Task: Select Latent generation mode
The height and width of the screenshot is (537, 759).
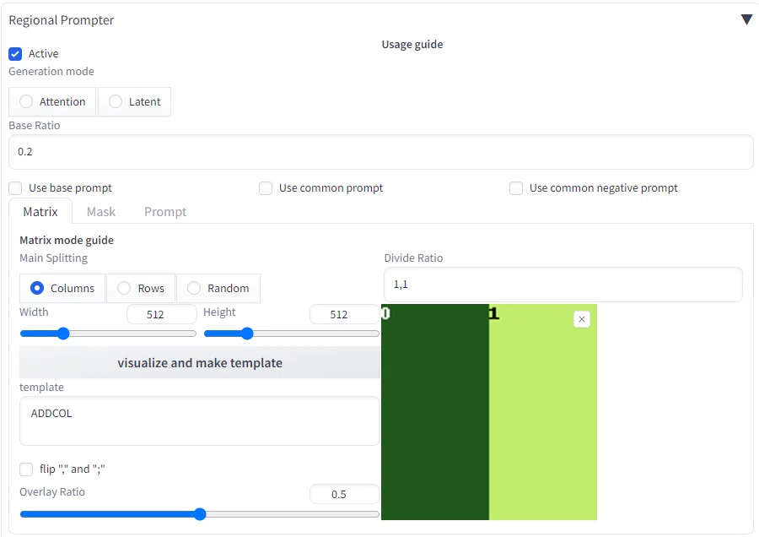Action: [x=135, y=102]
